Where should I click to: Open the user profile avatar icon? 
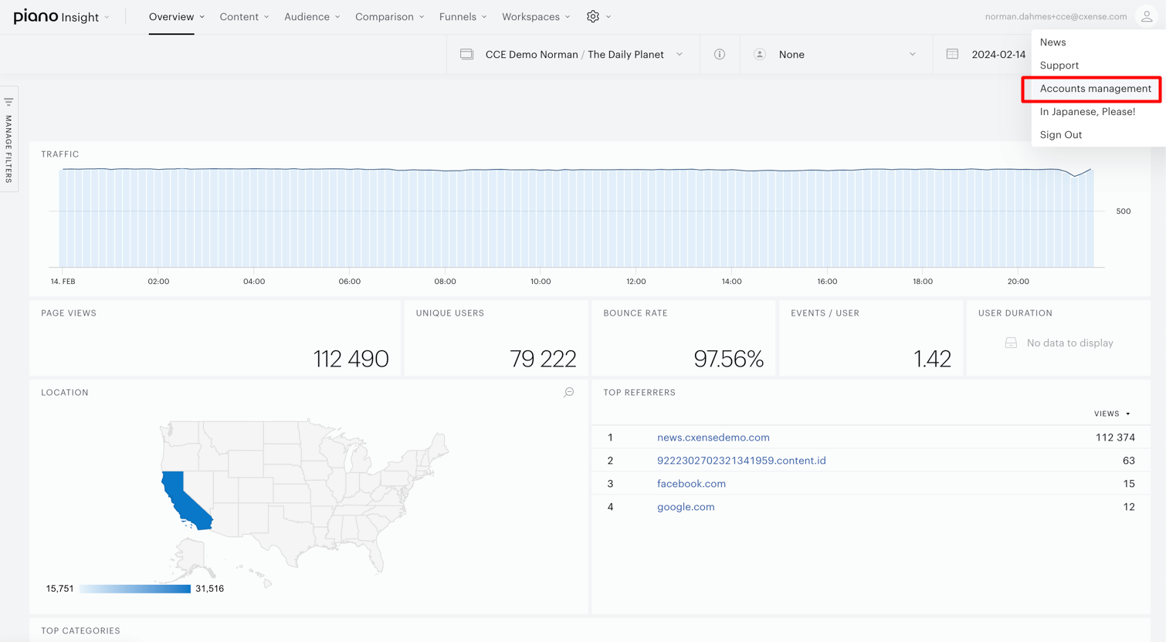point(1147,16)
